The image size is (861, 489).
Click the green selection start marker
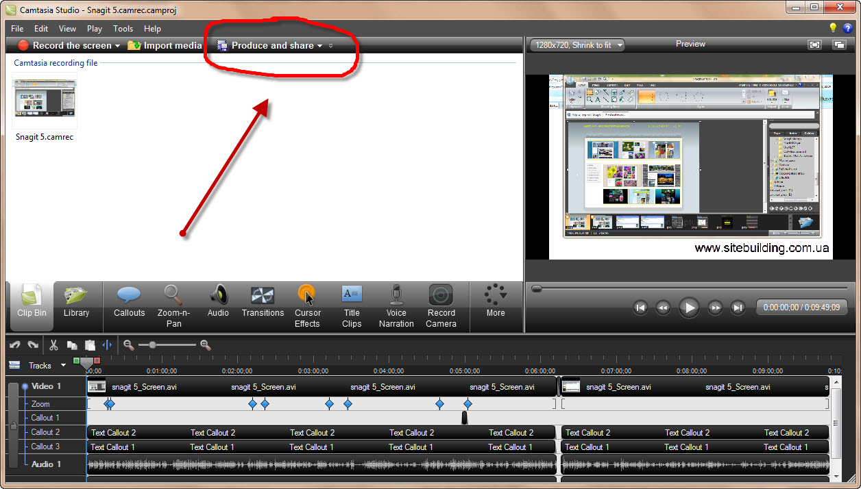[76, 360]
